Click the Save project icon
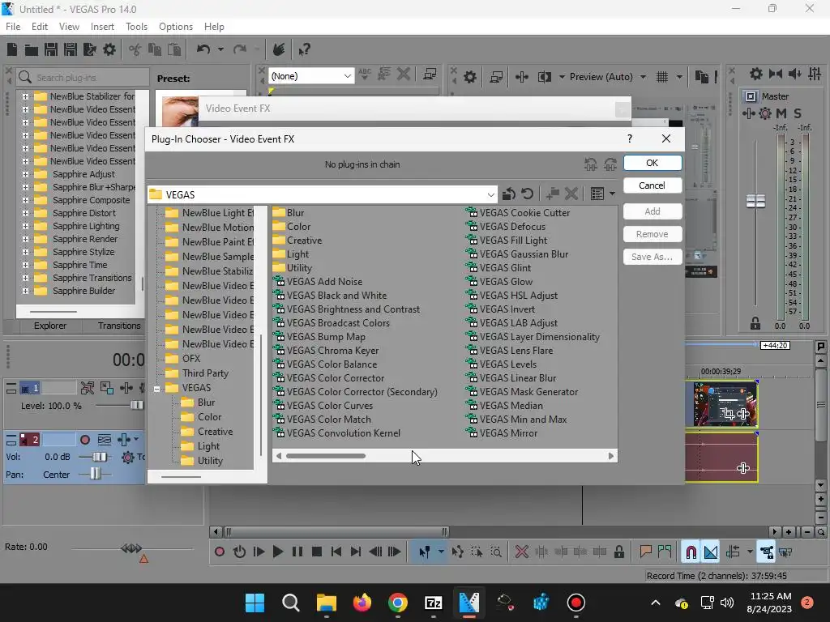The width and height of the screenshot is (830, 622). point(51,49)
